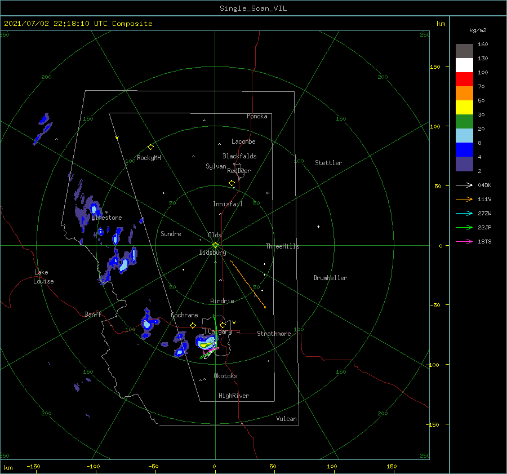Click the 2021/07/02 22:18:10 UTC Composite timestamp
507x474 pixels.
pos(78,24)
